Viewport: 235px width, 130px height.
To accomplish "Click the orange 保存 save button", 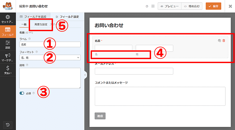I will click(213, 6).
